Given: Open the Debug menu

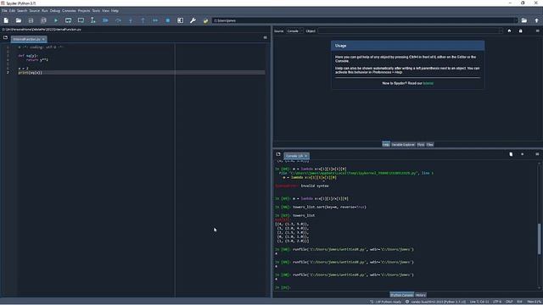Looking at the screenshot, I should tap(54, 11).
